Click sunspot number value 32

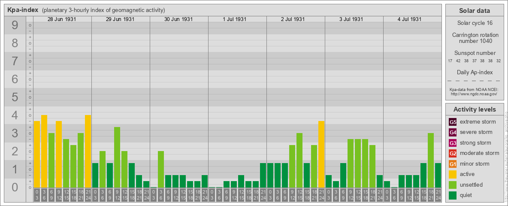click(499, 61)
